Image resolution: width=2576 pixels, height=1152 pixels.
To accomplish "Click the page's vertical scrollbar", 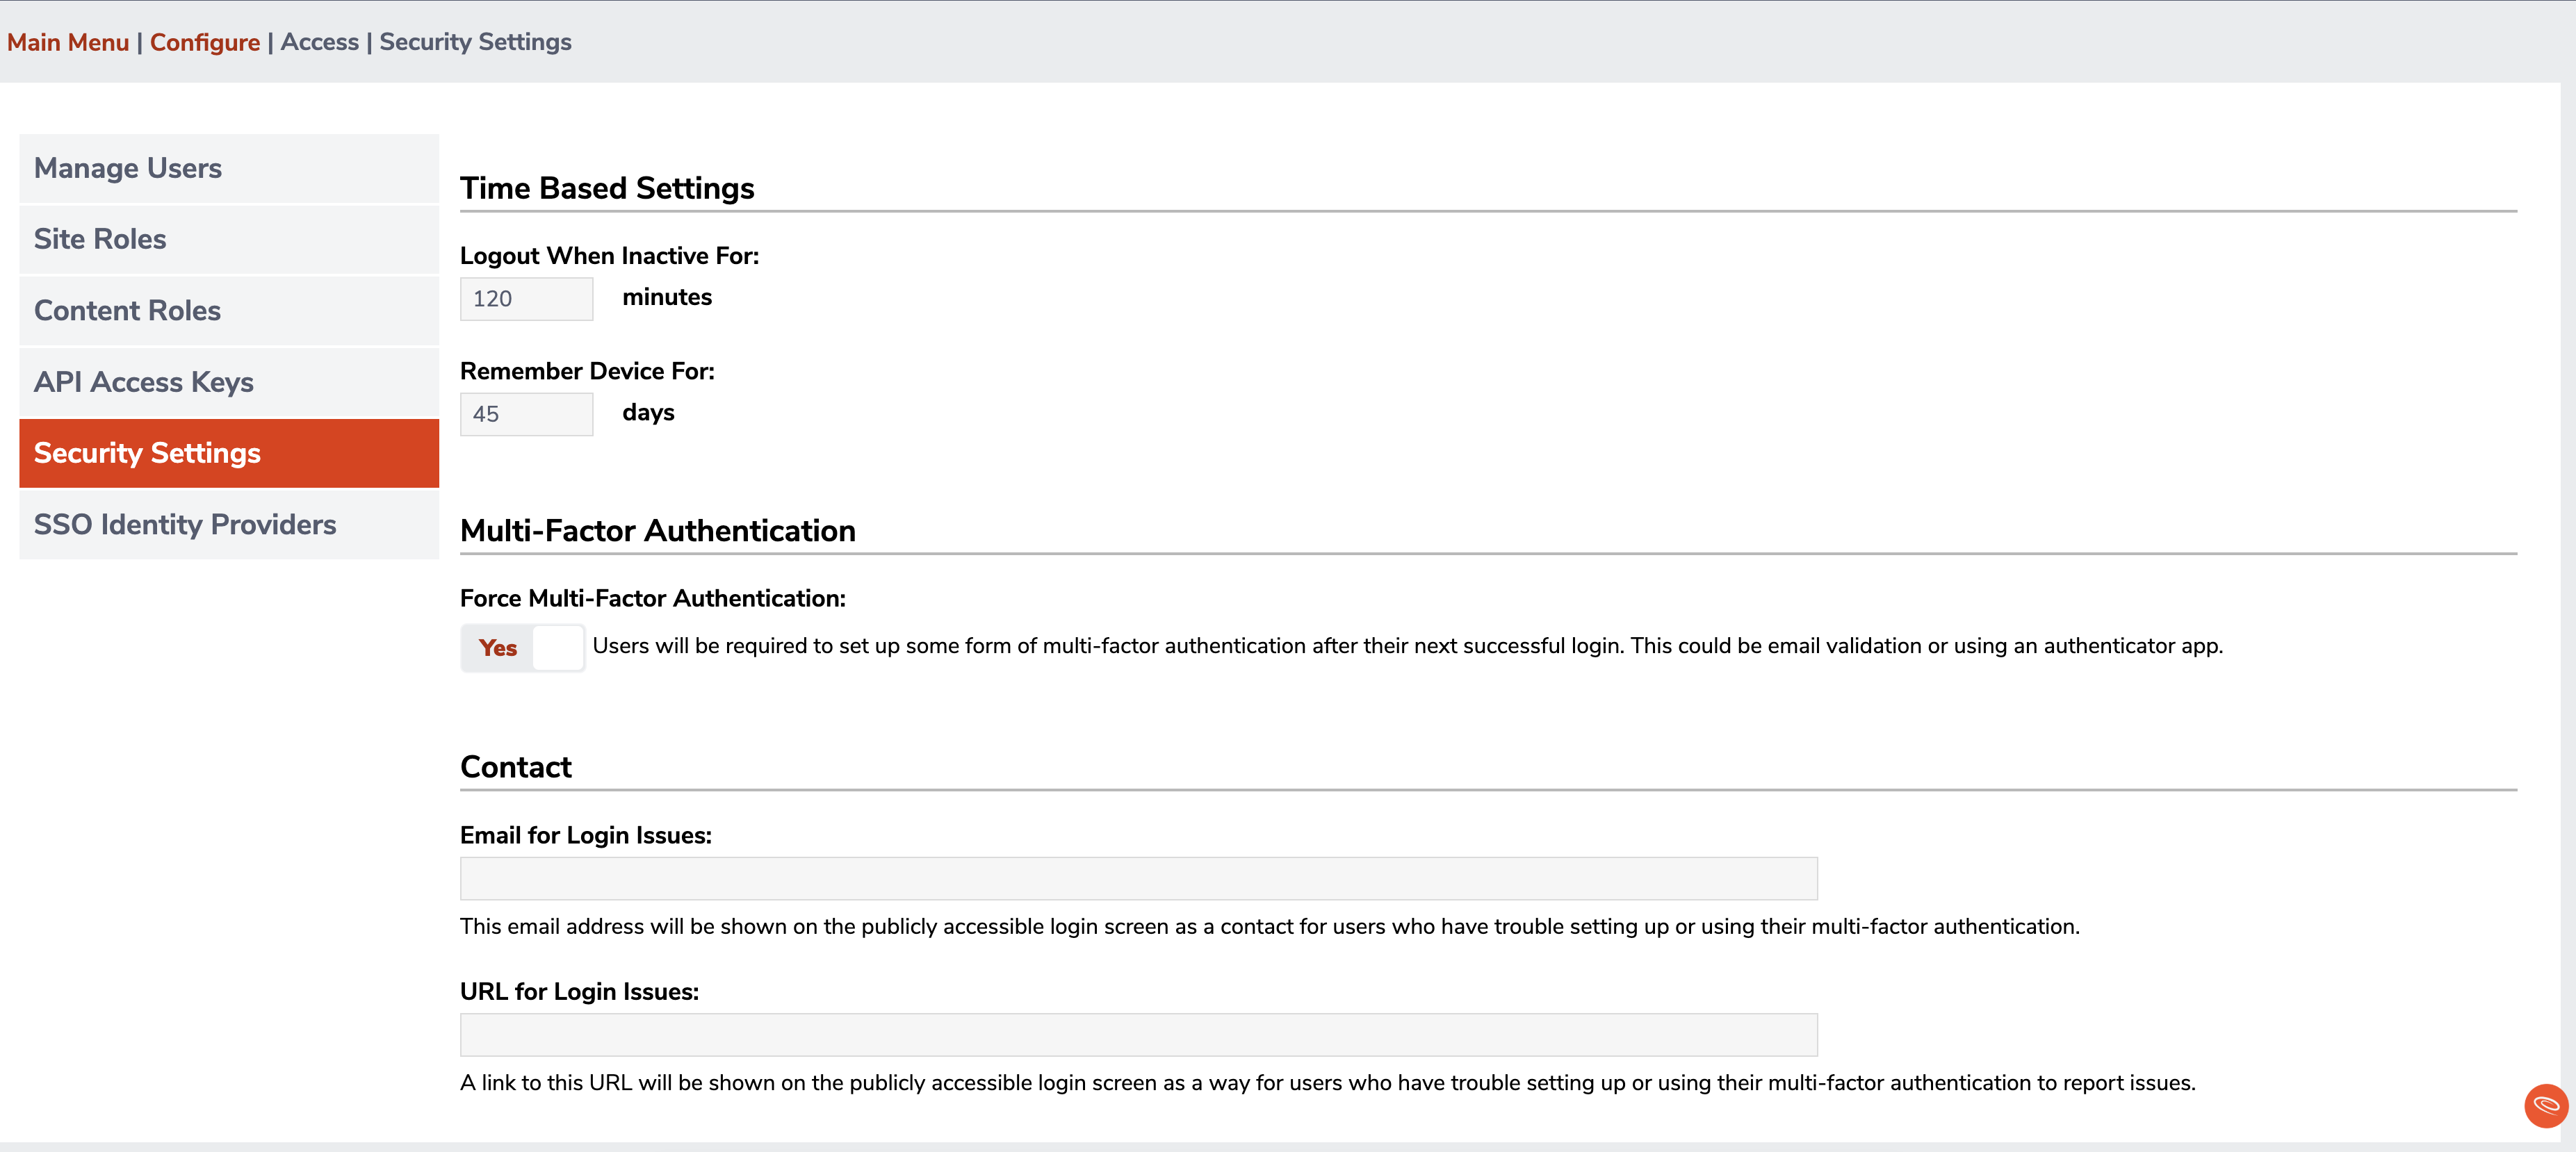I will [x=2568, y=600].
